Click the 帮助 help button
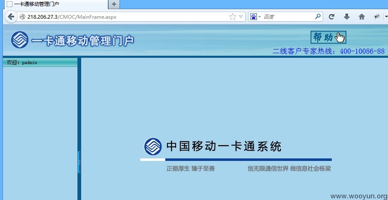 [328, 37]
